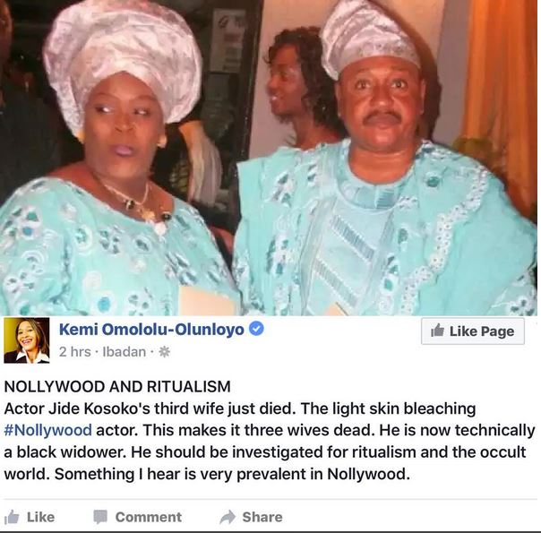541x533 pixels.
Task: Click the post body text about Jide Kosoko
Action: 269,442
